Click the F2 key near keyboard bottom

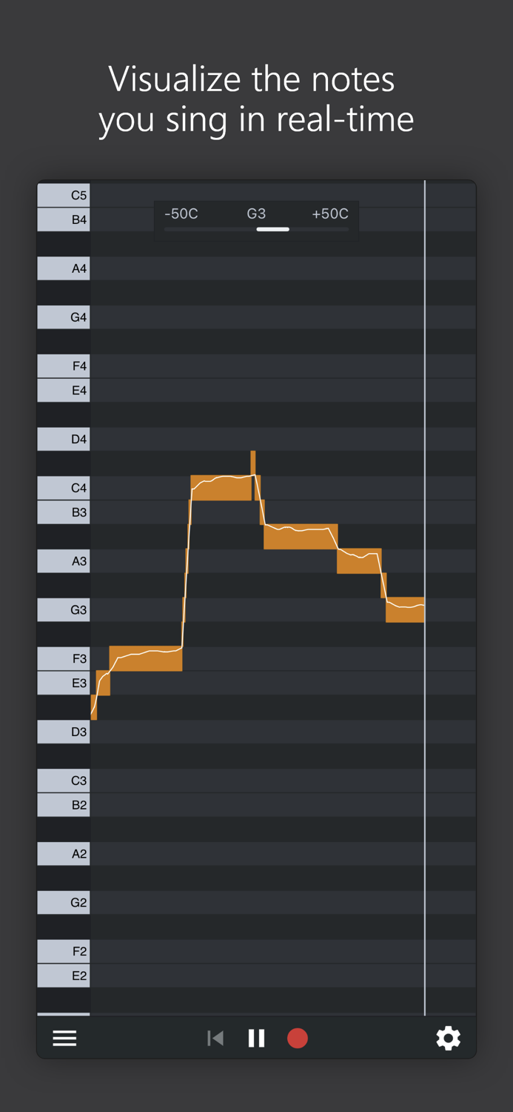click(x=63, y=951)
